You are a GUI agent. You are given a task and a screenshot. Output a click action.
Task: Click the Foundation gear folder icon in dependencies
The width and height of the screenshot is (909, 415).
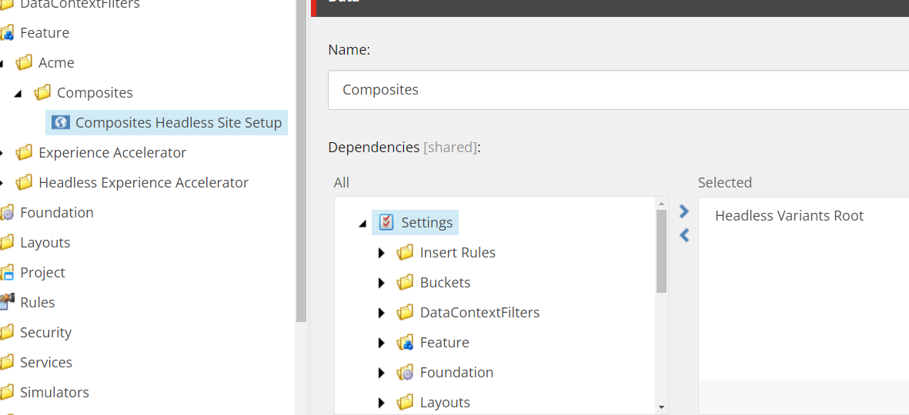(406, 373)
